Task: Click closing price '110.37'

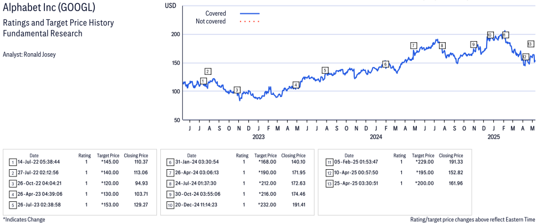Action: tap(140, 161)
